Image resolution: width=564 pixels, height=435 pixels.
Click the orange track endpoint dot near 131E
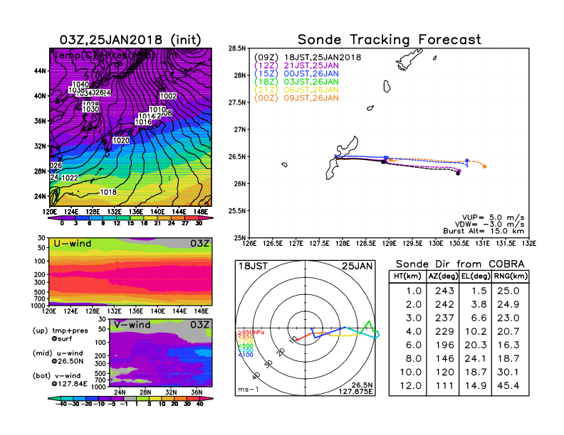point(485,166)
